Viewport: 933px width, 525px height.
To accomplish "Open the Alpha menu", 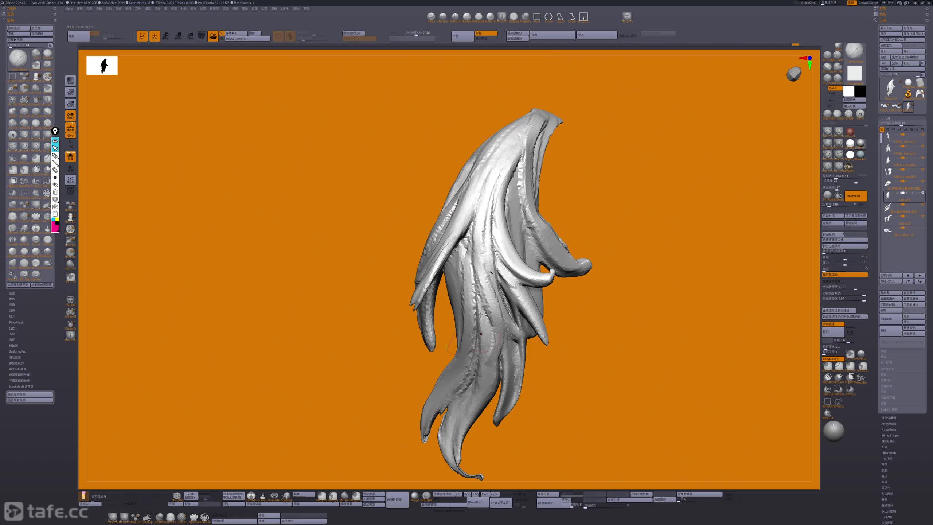I will click(x=69, y=9).
